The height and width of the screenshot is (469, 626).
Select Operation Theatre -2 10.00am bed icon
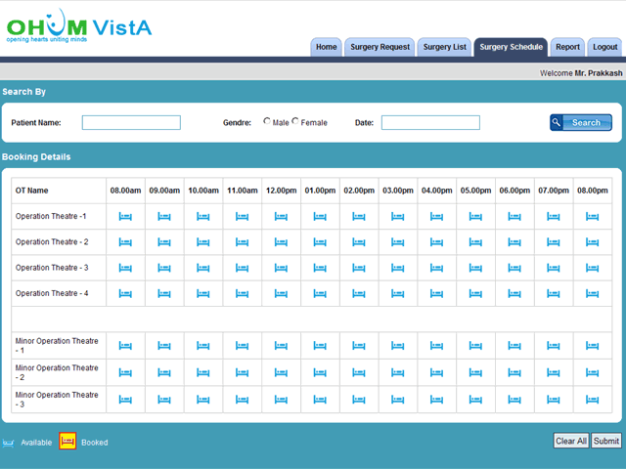pyautogui.click(x=203, y=242)
